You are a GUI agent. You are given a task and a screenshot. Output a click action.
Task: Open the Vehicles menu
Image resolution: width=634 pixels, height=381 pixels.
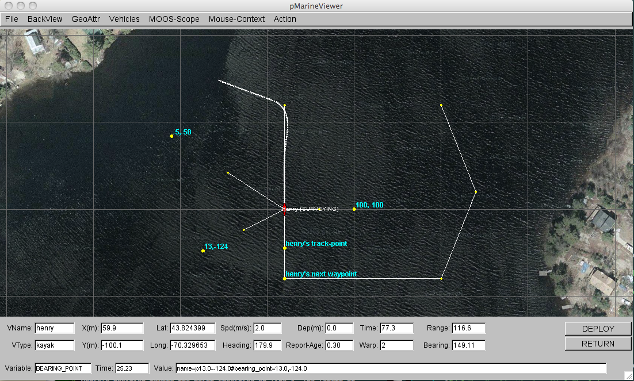[x=124, y=19]
